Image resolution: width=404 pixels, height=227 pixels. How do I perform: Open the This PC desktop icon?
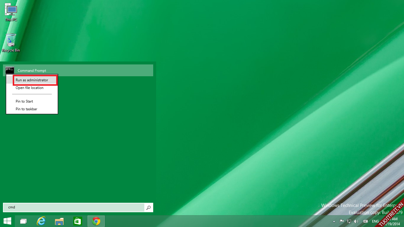pos(11,12)
